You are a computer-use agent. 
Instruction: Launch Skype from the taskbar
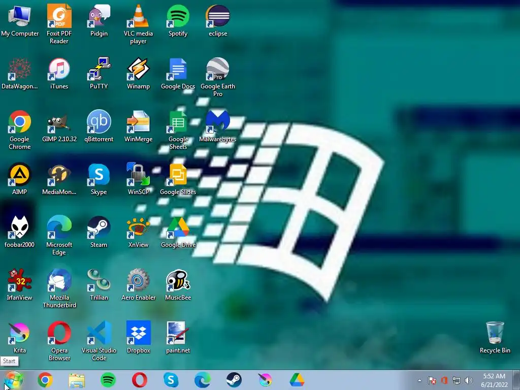171,380
